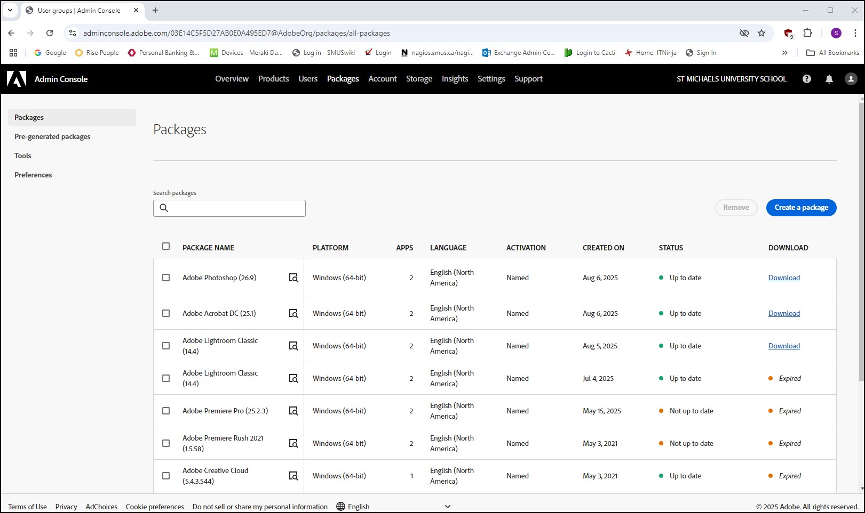This screenshot has height=513, width=865.
Task: Open the Cookie preferences link
Action: click(155, 507)
